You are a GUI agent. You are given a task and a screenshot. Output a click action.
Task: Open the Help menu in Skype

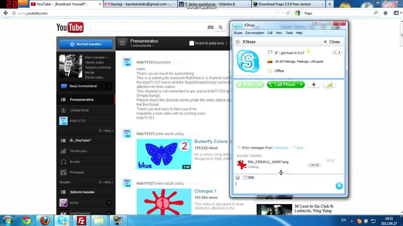click(299, 33)
